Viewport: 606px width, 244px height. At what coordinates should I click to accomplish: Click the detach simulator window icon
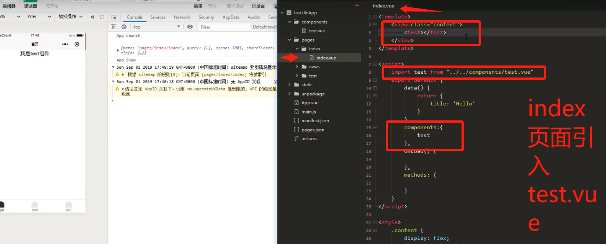(102, 17)
